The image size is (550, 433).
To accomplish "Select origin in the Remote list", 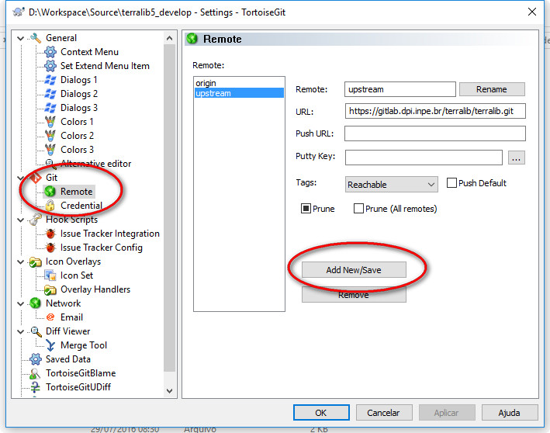I will (206, 83).
